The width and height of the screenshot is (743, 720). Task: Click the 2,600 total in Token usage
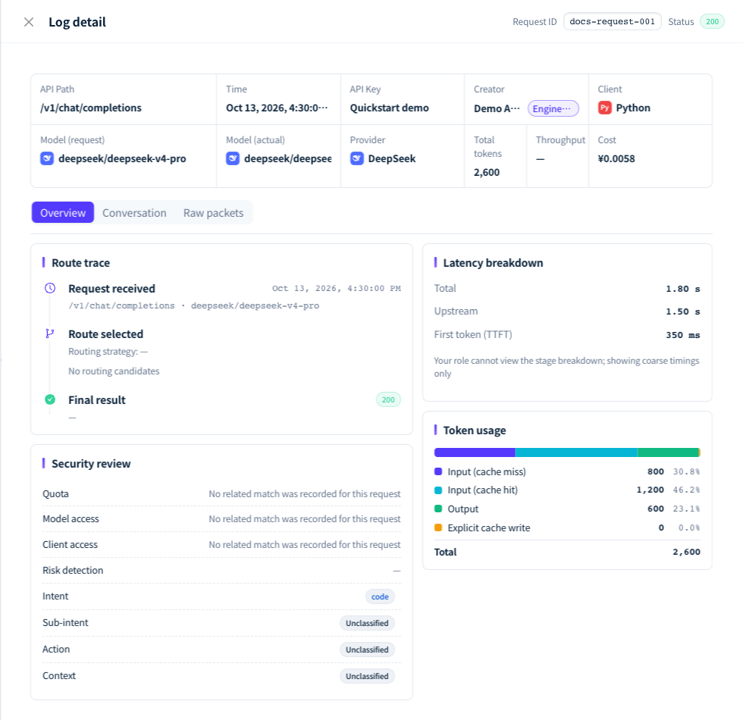point(687,552)
